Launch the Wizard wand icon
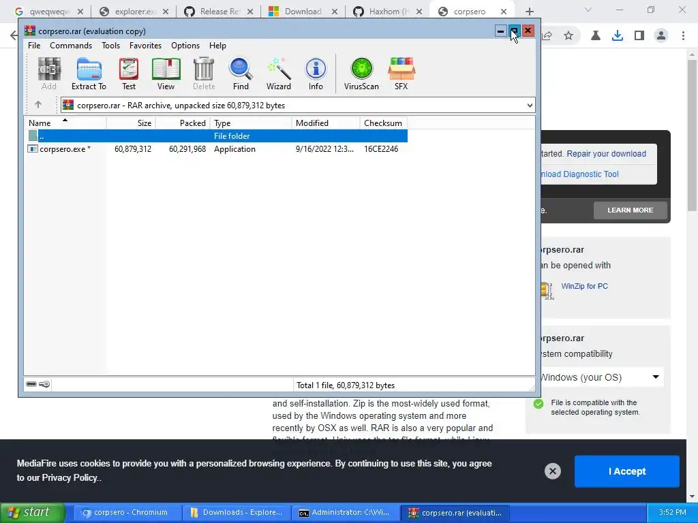The width and height of the screenshot is (698, 523). pyautogui.click(x=279, y=74)
